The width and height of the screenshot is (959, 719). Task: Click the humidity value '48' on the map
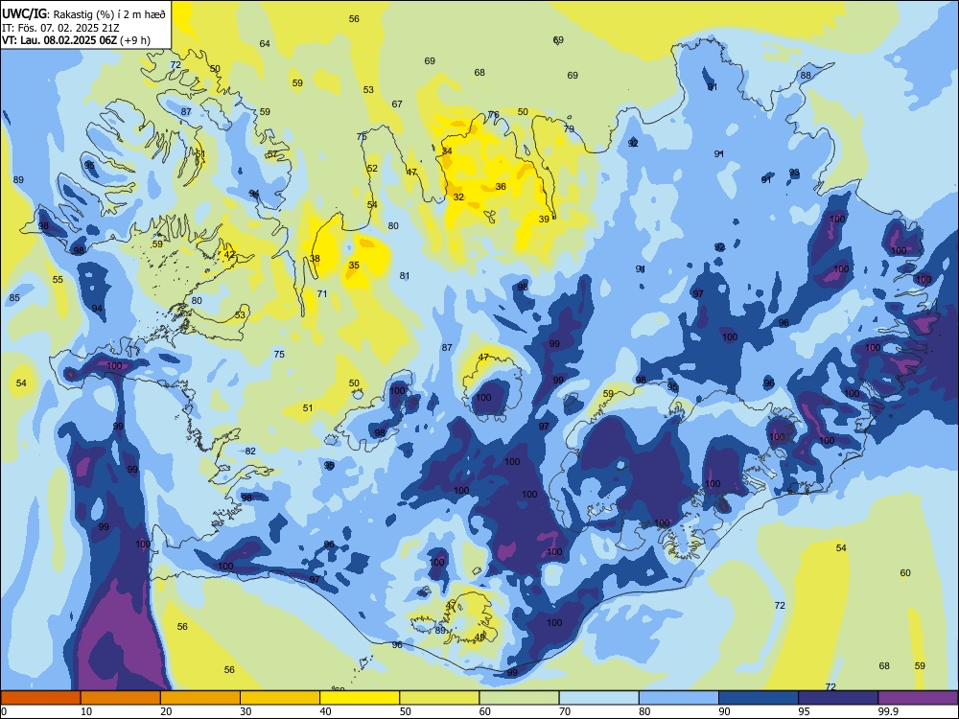pyautogui.click(x=479, y=638)
